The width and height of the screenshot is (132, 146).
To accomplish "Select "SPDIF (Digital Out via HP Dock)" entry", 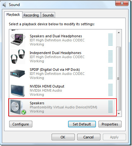I will (55, 70).
